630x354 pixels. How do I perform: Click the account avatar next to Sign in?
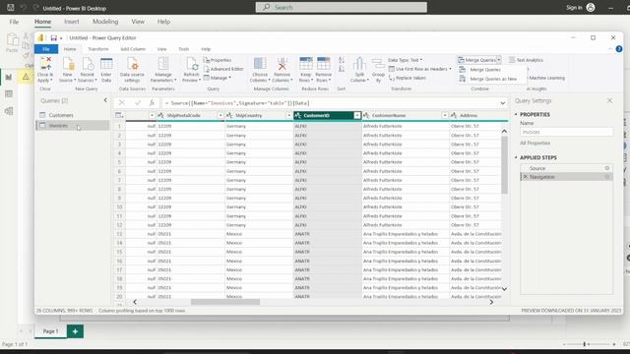coord(591,7)
